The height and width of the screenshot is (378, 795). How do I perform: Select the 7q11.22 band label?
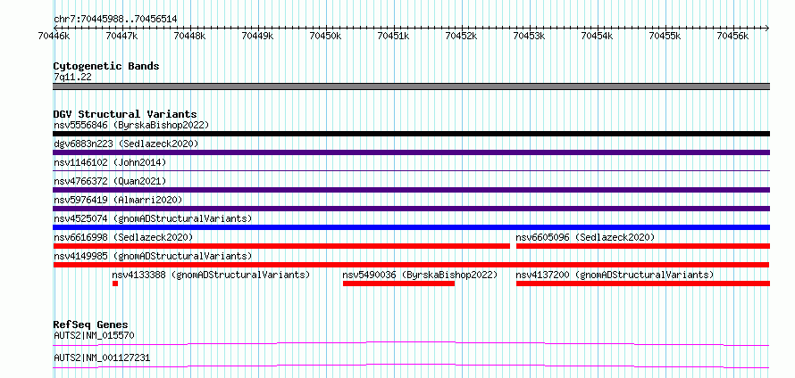coord(72,78)
